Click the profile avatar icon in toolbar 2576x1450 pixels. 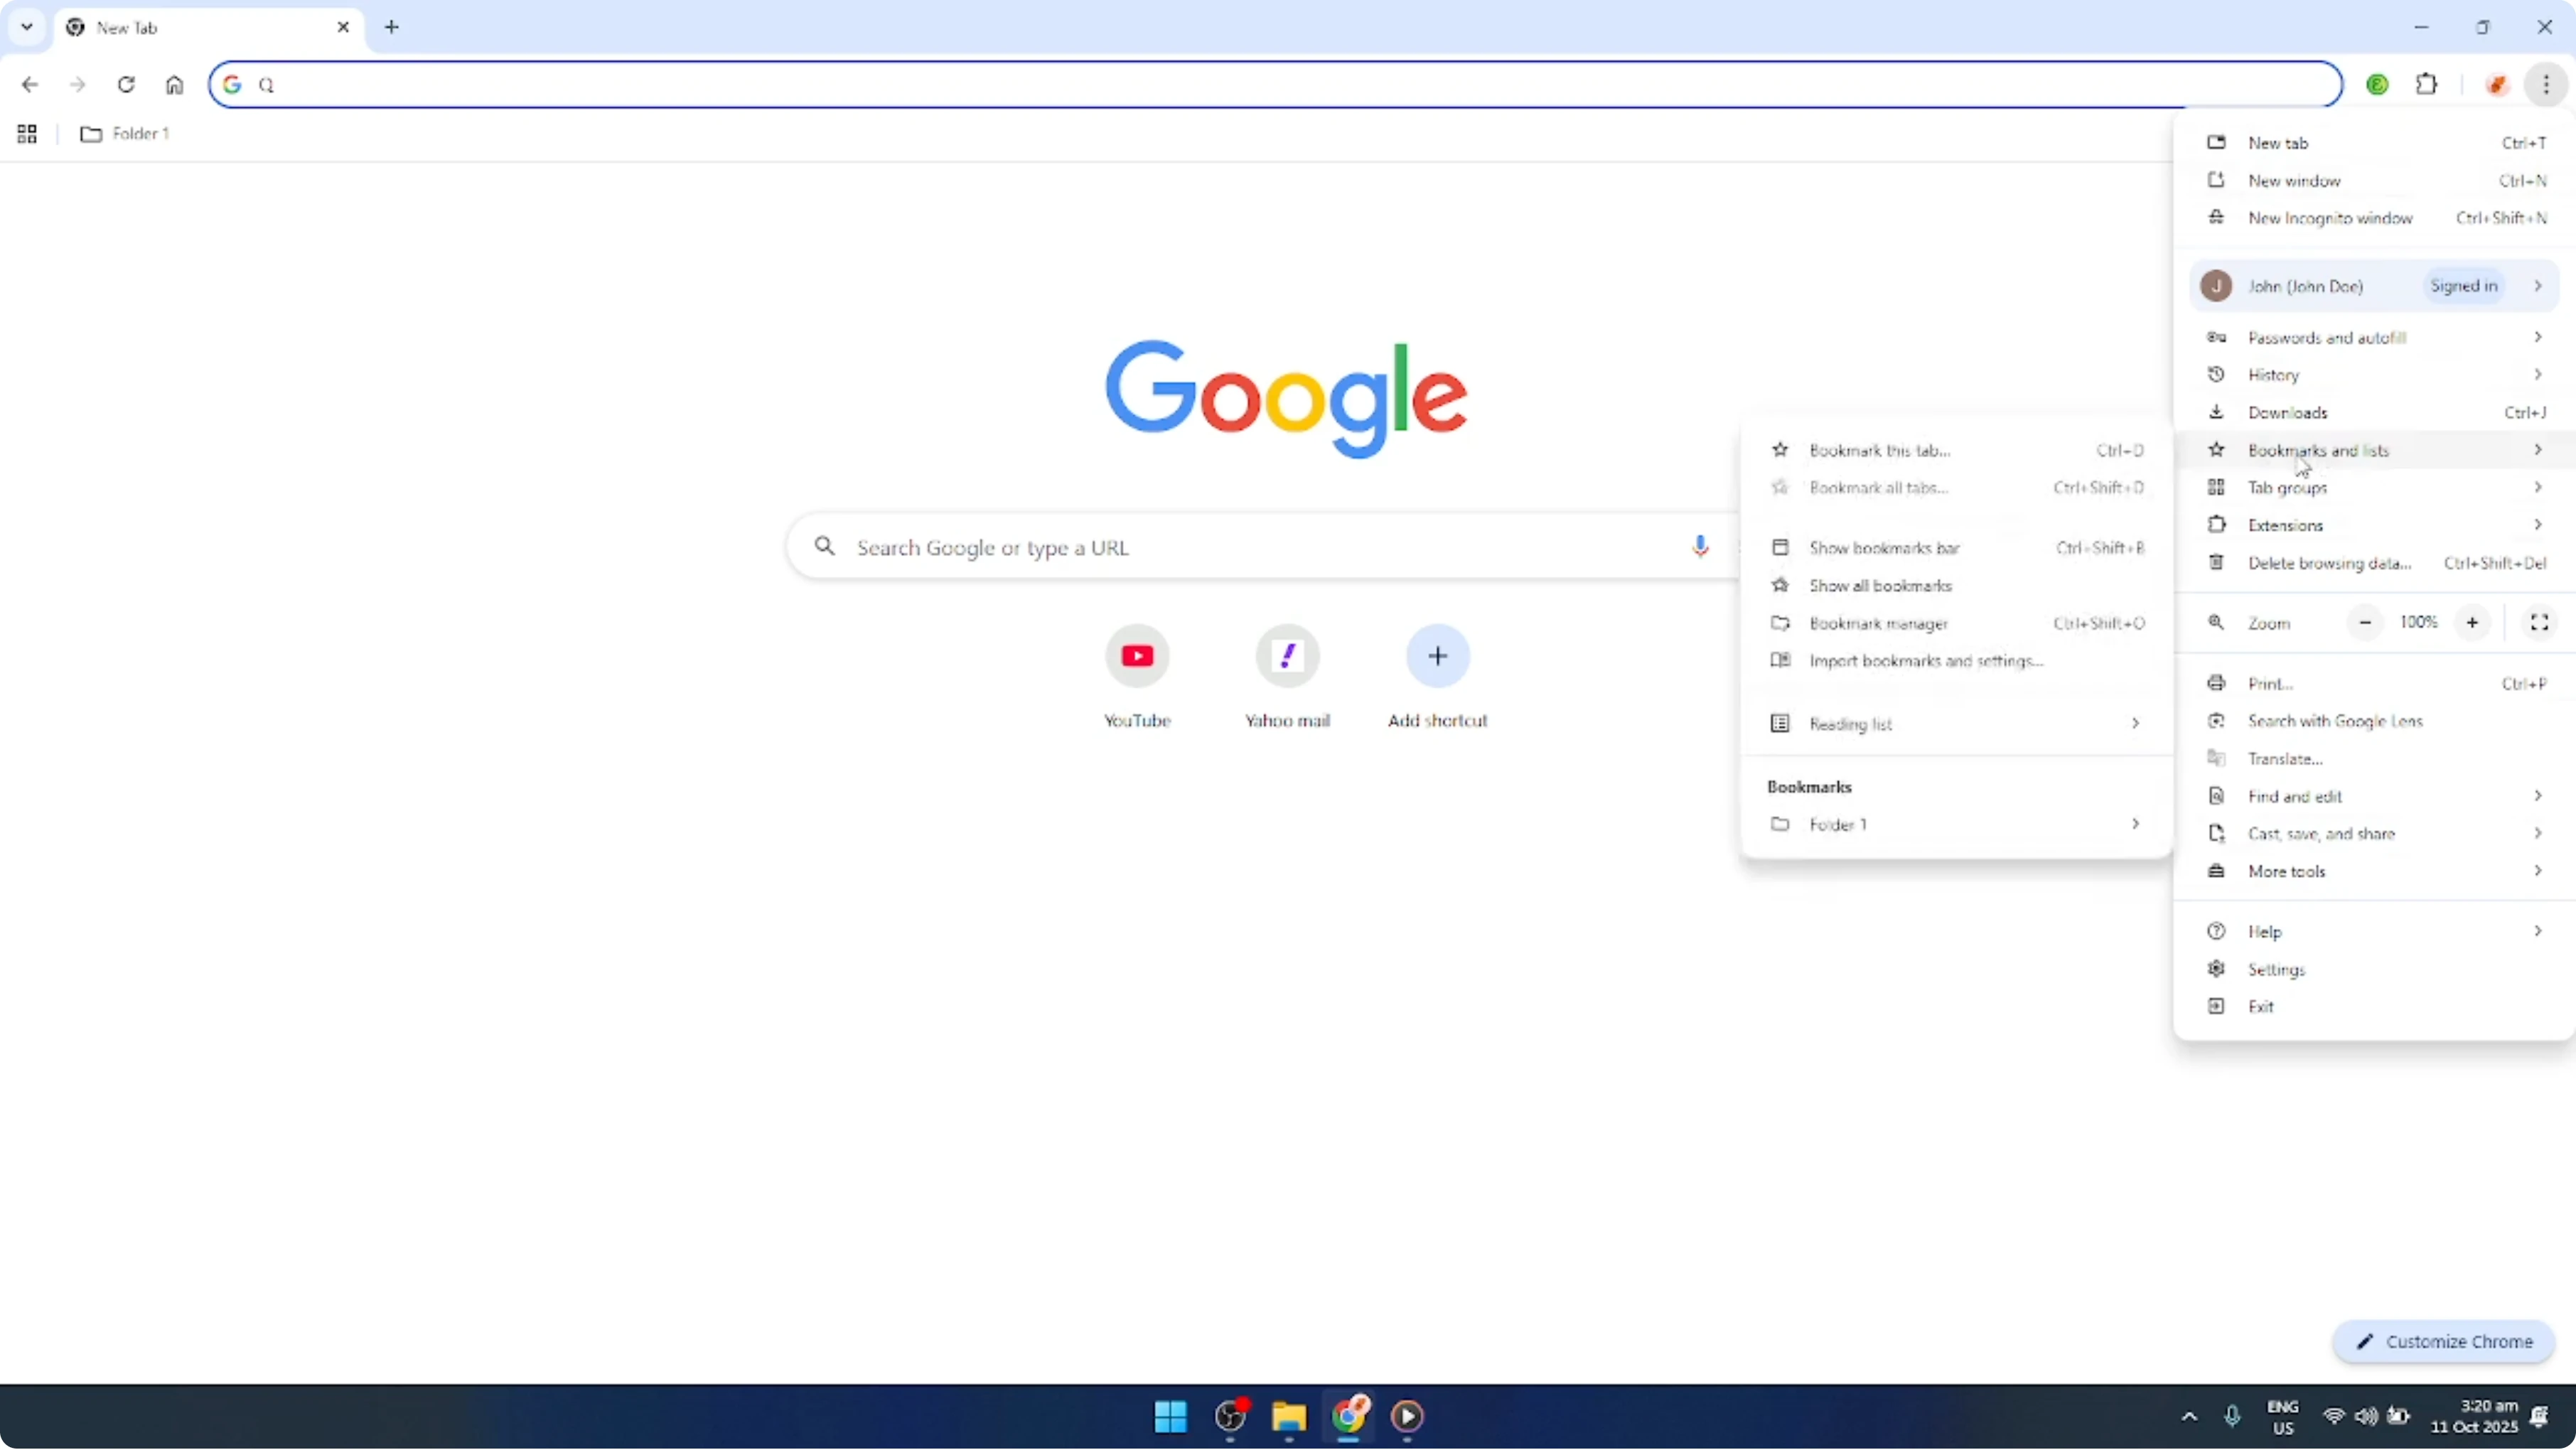2497,85
